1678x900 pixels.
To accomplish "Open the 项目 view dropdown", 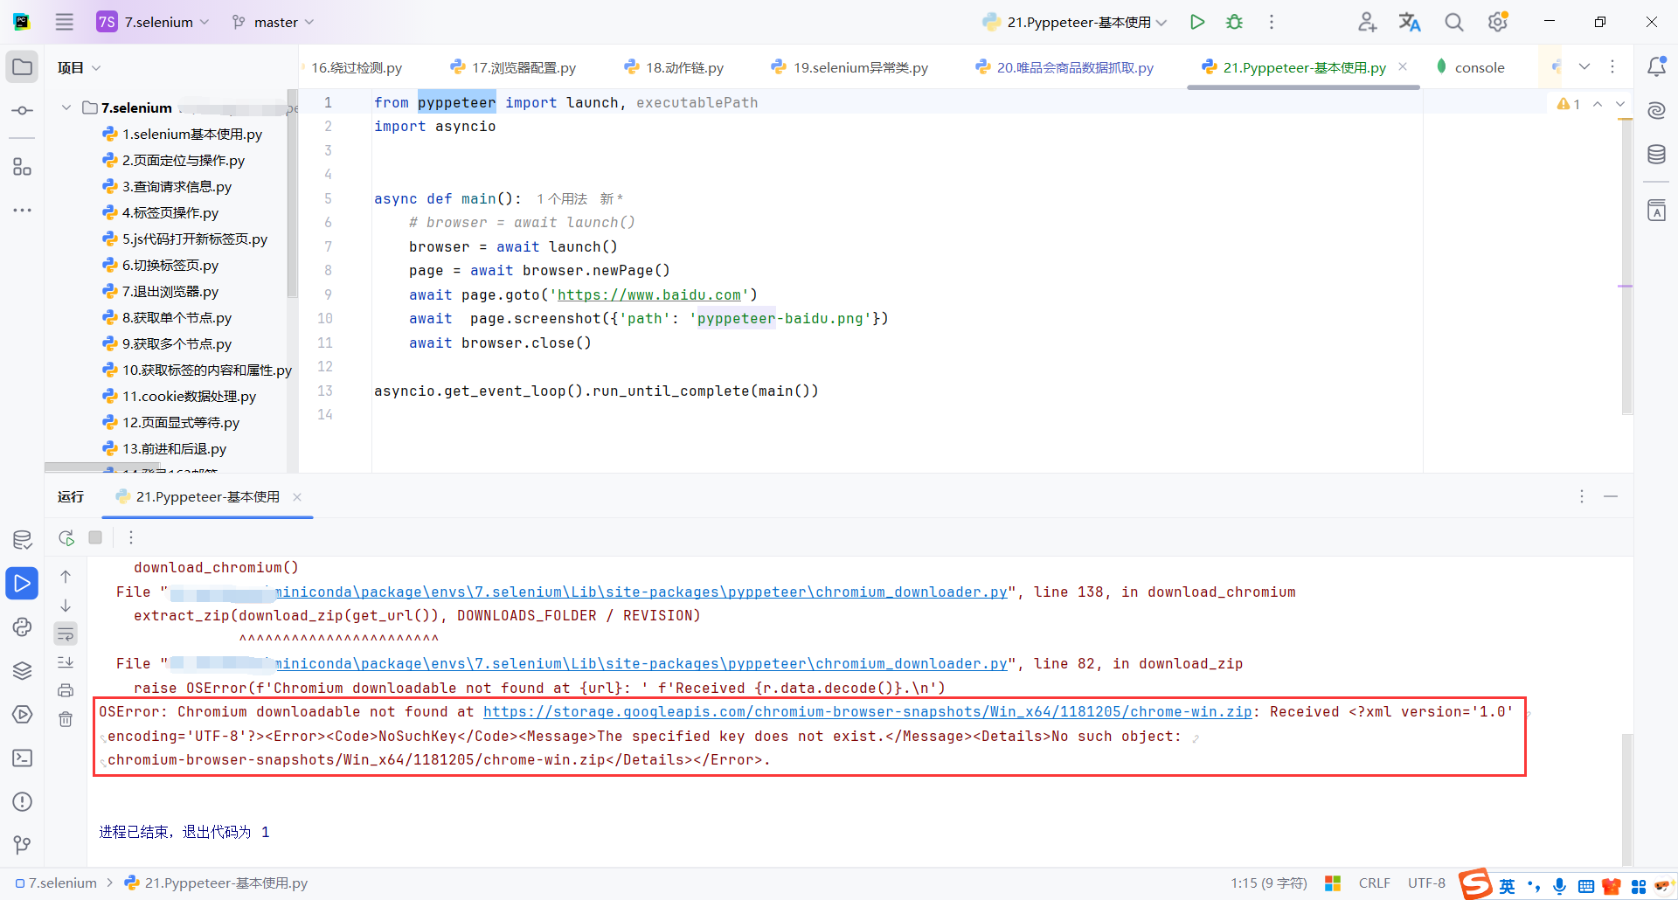I will (79, 67).
